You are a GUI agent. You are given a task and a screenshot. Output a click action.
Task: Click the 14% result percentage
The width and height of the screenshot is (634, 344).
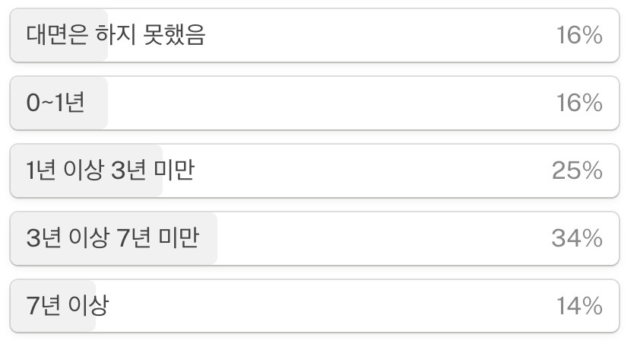pos(579,306)
